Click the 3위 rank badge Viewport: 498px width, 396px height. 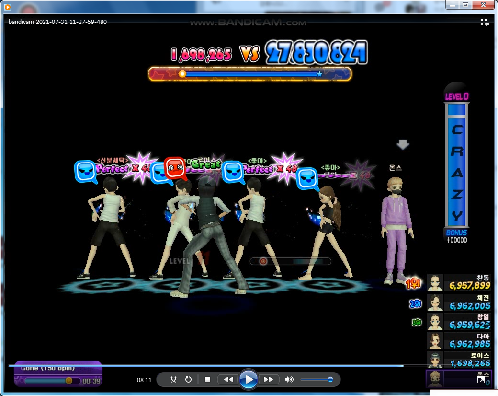tap(417, 323)
